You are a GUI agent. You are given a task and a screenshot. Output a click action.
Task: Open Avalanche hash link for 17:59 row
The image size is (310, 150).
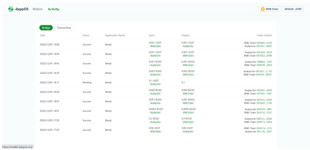264,119
